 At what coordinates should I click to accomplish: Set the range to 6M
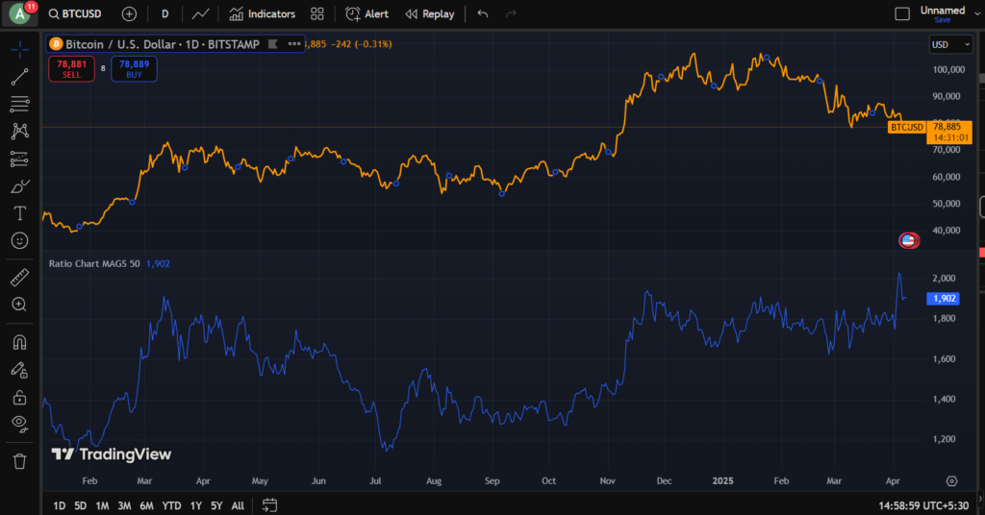pyautogui.click(x=146, y=505)
